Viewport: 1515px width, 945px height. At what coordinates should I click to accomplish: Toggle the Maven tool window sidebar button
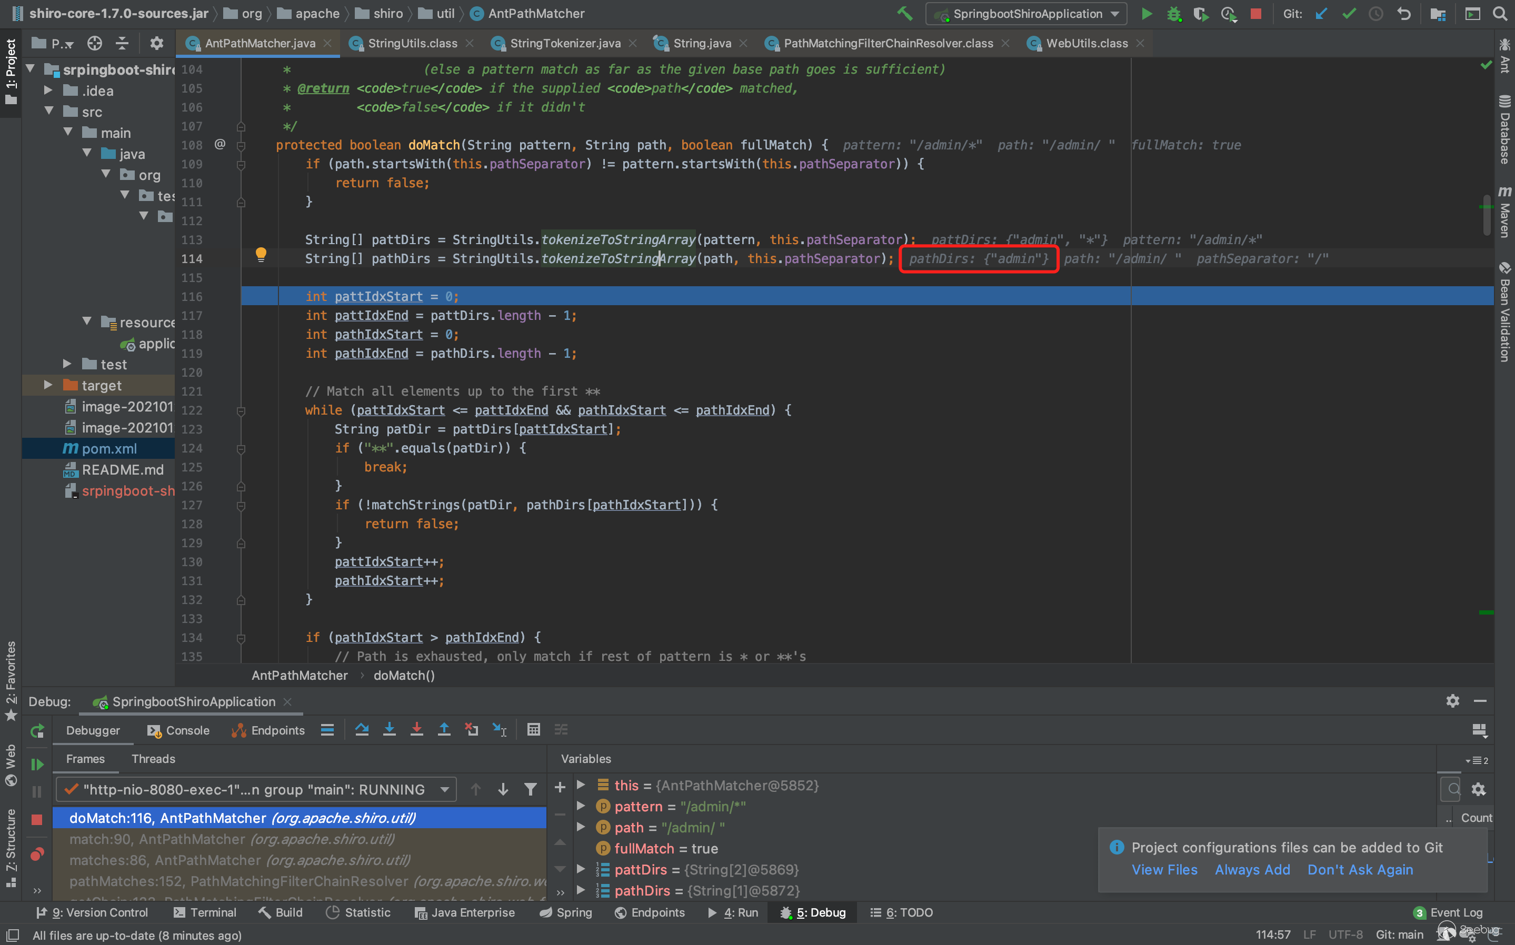1504,213
